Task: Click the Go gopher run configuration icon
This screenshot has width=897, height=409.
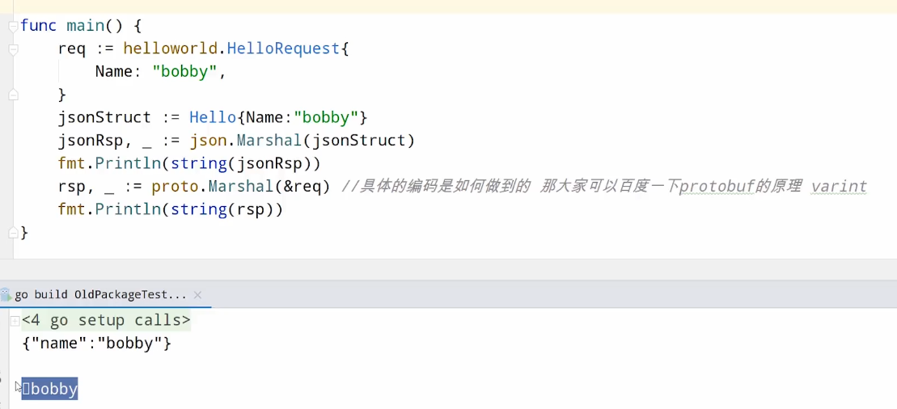Action: [6, 294]
